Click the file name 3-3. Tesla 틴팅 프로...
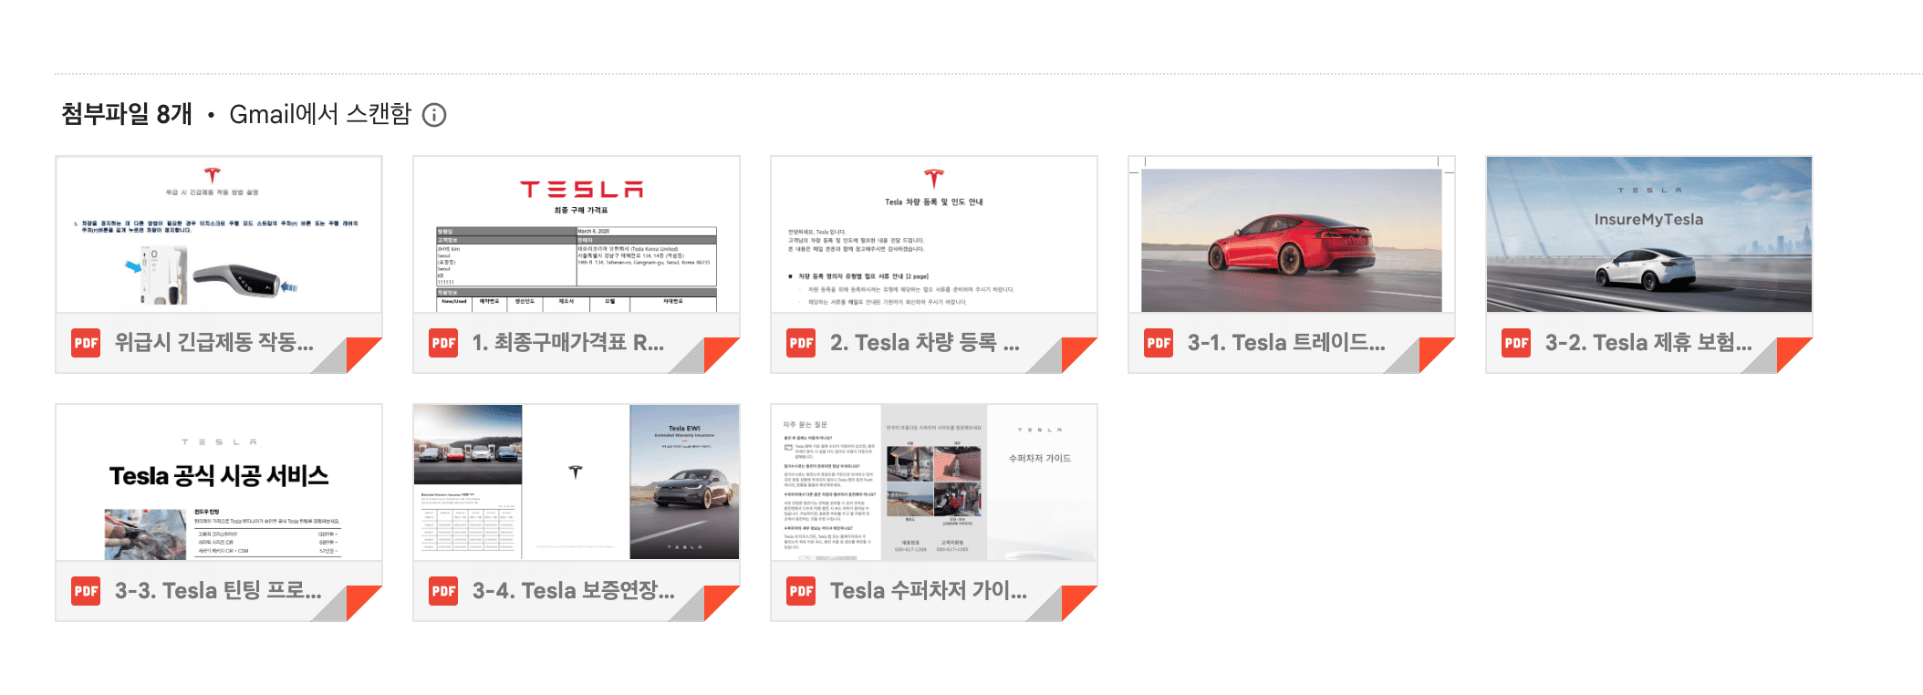The image size is (1923, 695). pyautogui.click(x=218, y=591)
